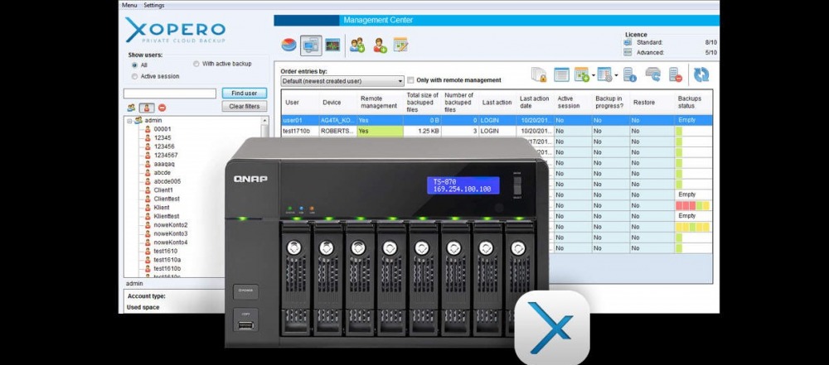Viewport: 829px width, 365px height.
Task: Click green status bar in test1710b row
Action: pyautogui.click(x=680, y=131)
